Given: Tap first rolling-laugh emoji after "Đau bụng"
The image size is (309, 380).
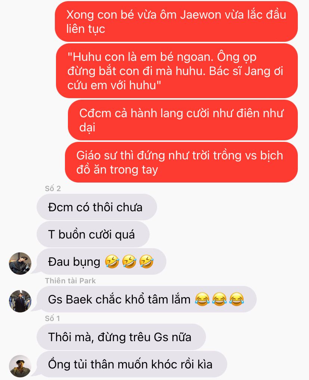Looking at the screenshot, I should pyautogui.click(x=112, y=262).
